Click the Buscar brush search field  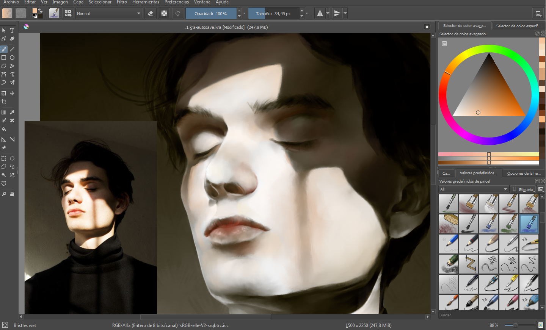(x=492, y=315)
